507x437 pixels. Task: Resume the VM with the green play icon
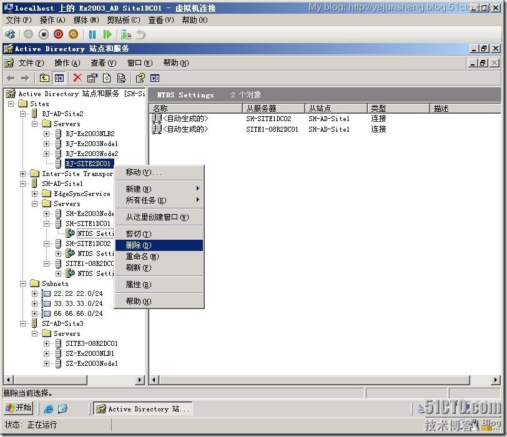(107, 34)
